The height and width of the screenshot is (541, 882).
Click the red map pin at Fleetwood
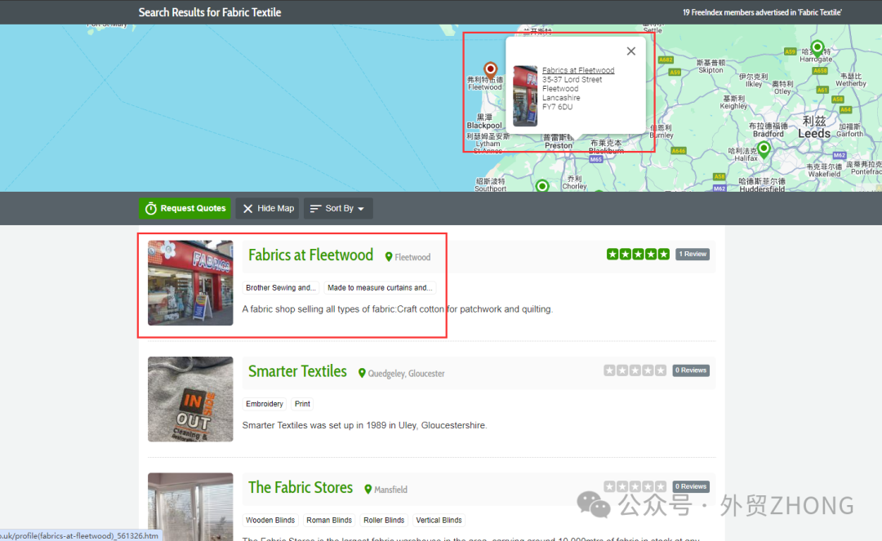(x=490, y=69)
